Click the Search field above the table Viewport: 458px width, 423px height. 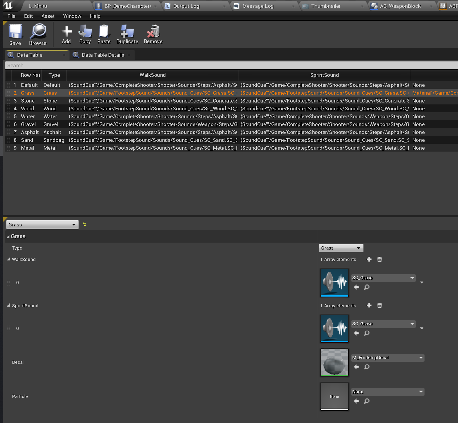point(231,66)
